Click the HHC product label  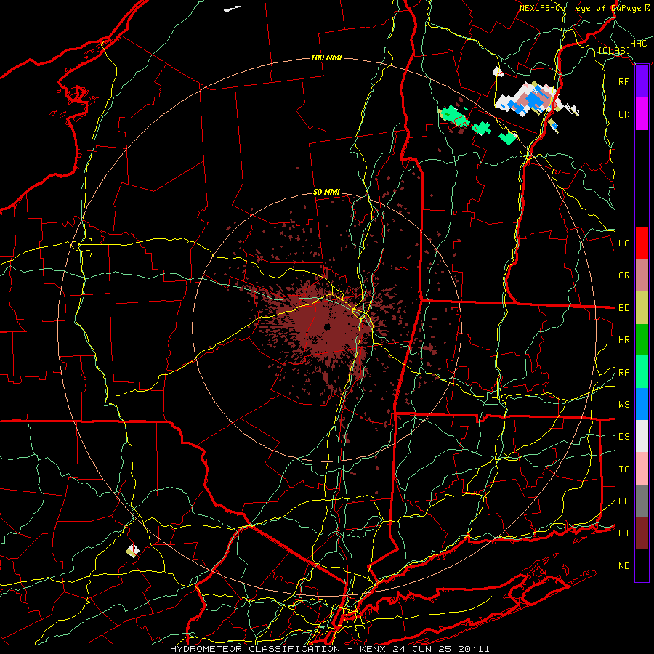click(x=639, y=44)
